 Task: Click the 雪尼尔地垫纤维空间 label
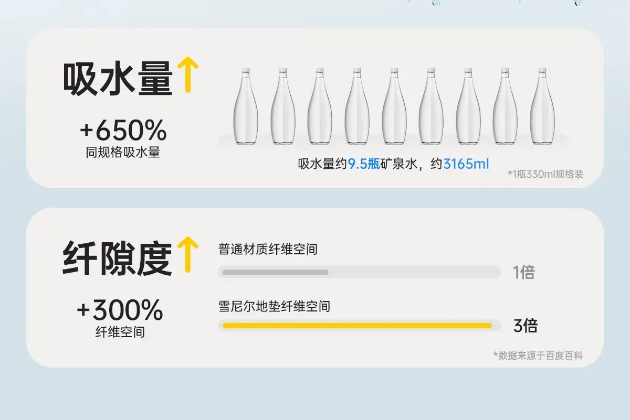274,306
